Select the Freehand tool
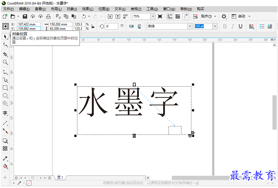Viewport: 278px width, 188px height. (5, 72)
